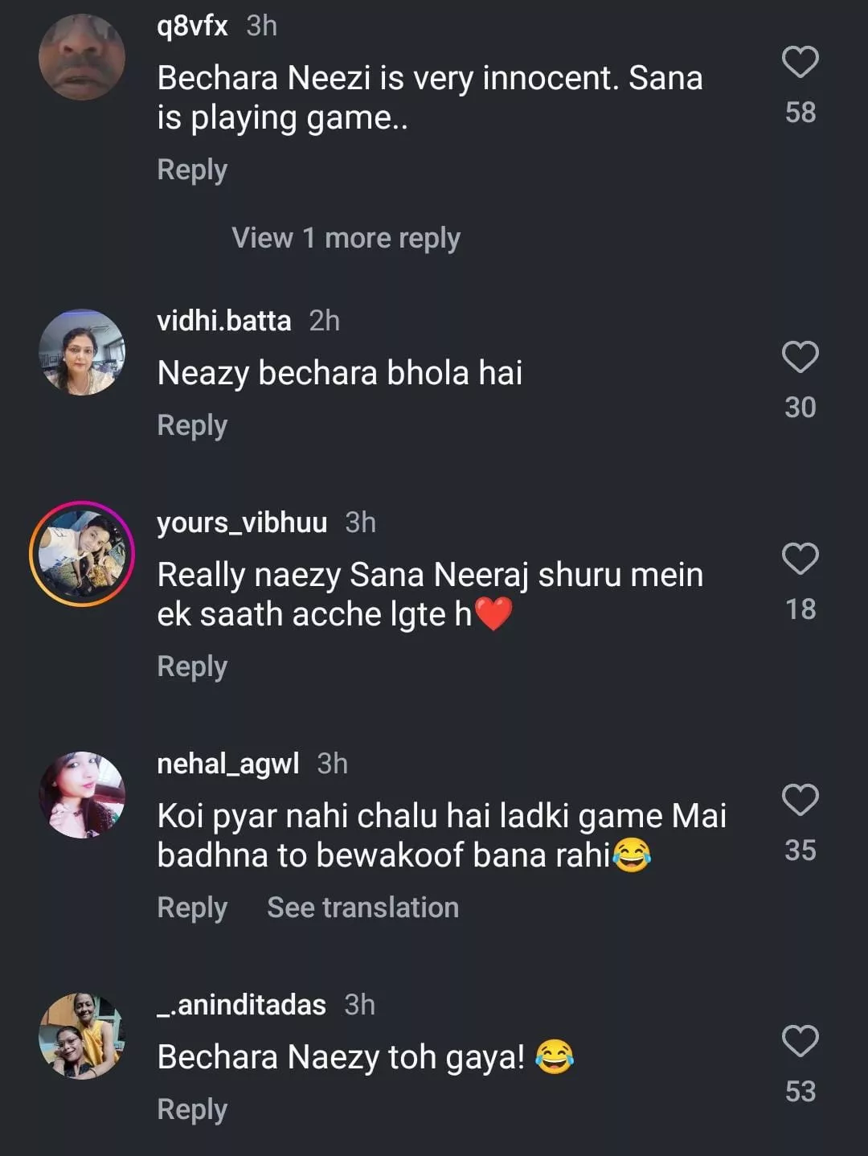
Task: Like nehal_agwl's comment using heart icon
Action: pos(800,801)
